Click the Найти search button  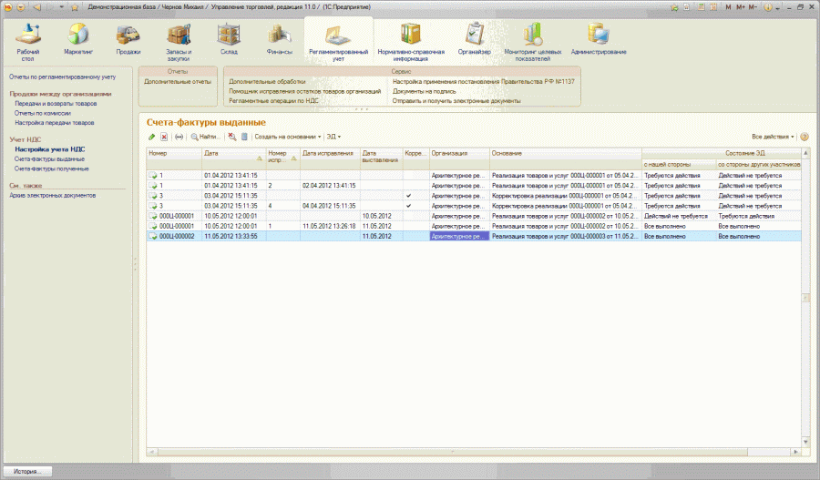pos(206,137)
